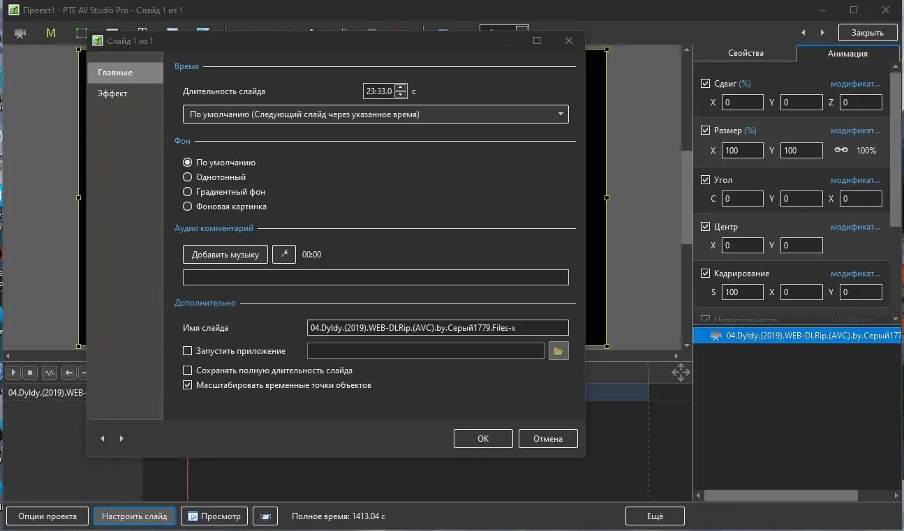
Task: Select the Однотонный background radio button
Action: [x=187, y=177]
